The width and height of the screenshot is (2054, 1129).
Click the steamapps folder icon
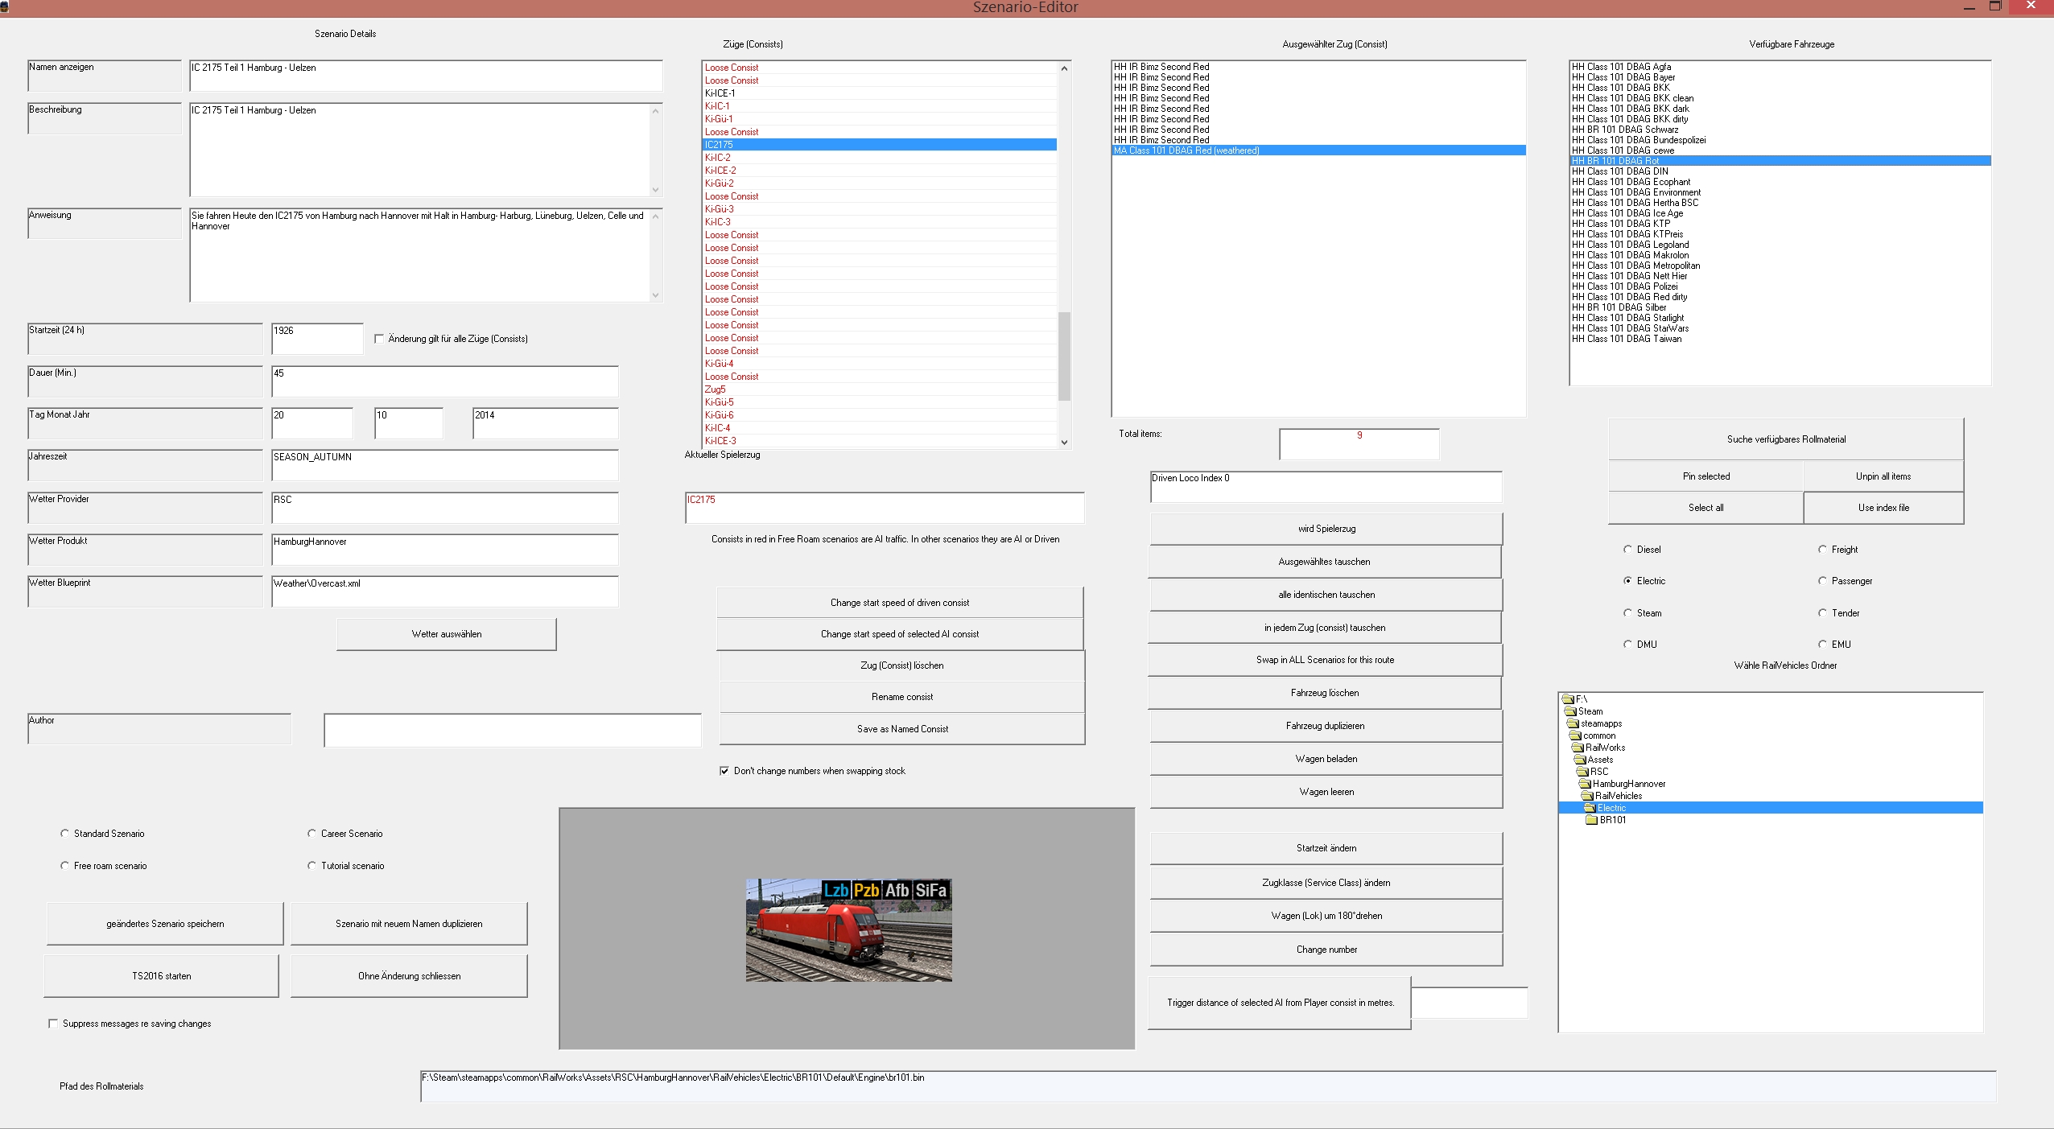pyautogui.click(x=1573, y=723)
